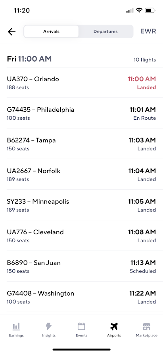Open flight G74435 from Philadelphia
This screenshot has height=354, width=163.
[x=82, y=113]
